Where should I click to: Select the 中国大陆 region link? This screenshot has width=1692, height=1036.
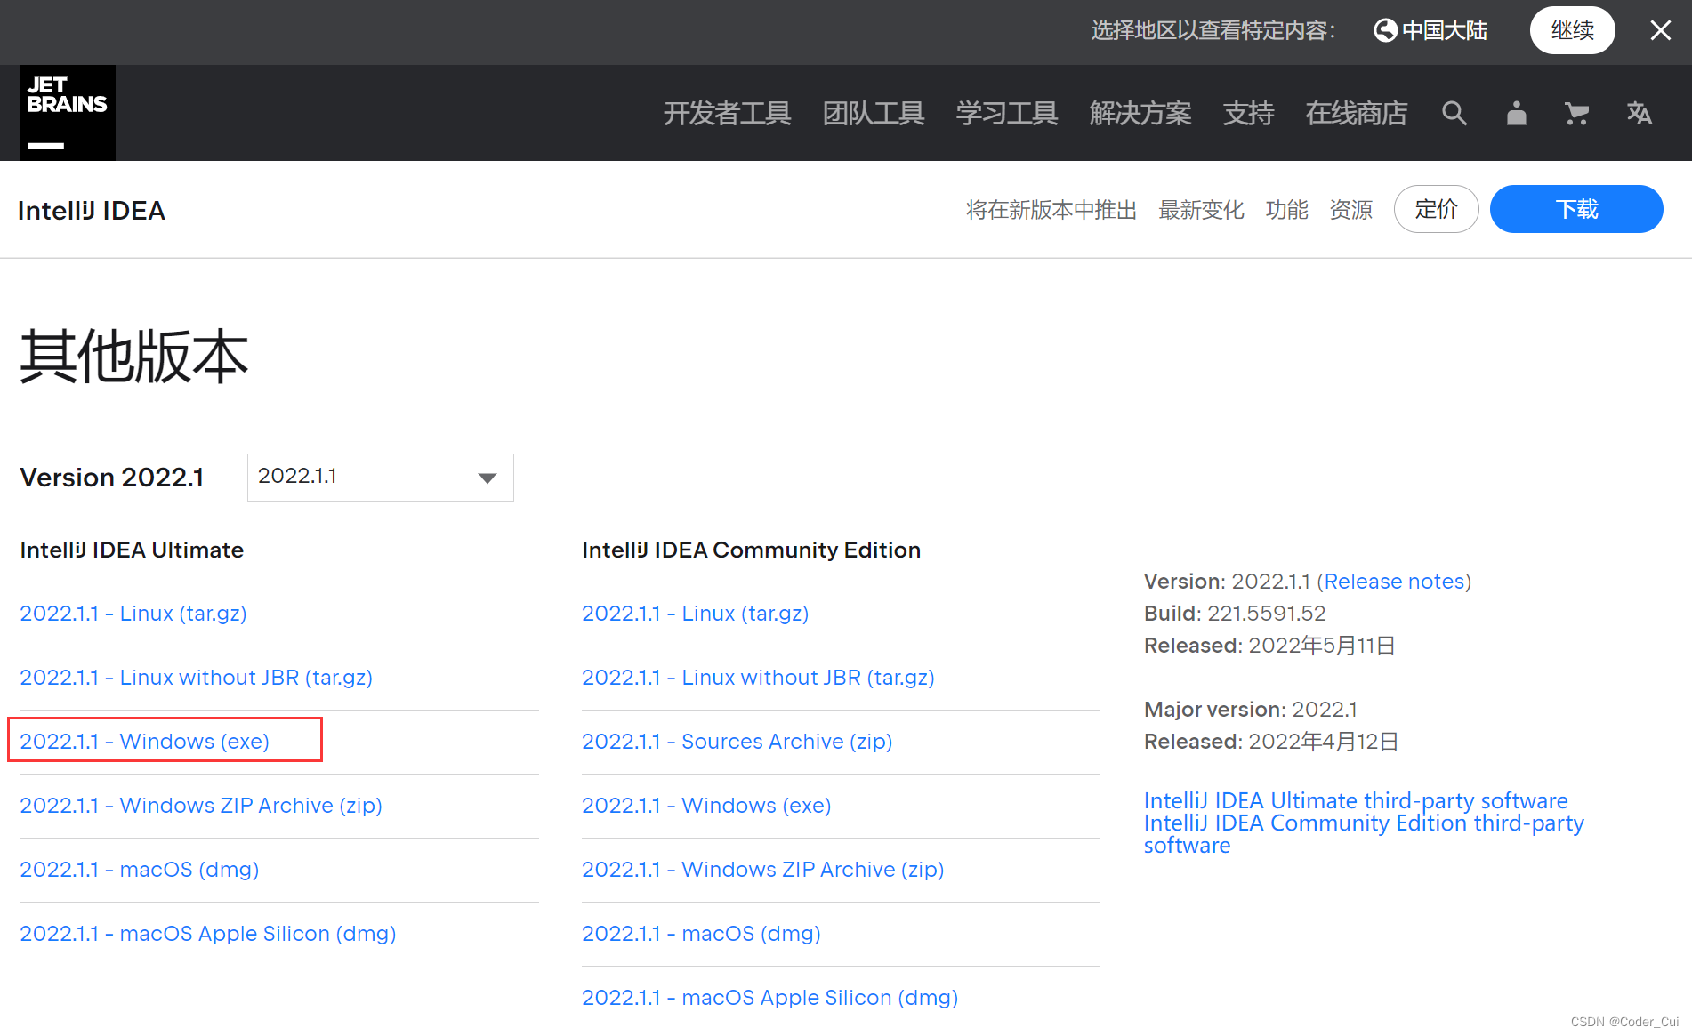point(1445,30)
